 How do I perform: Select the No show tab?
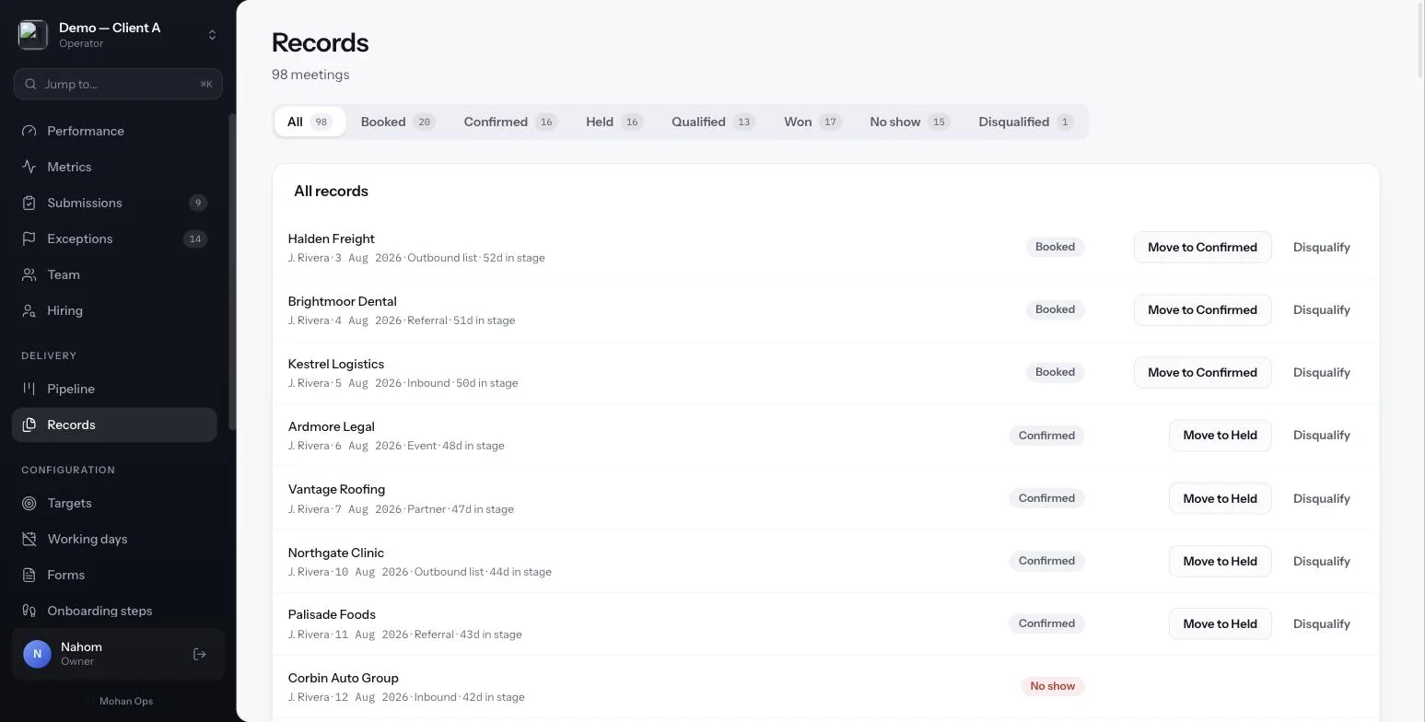[909, 122]
